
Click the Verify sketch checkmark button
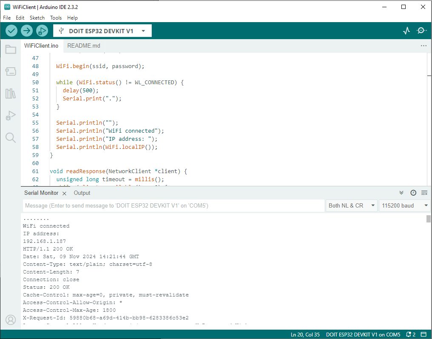pos(11,31)
